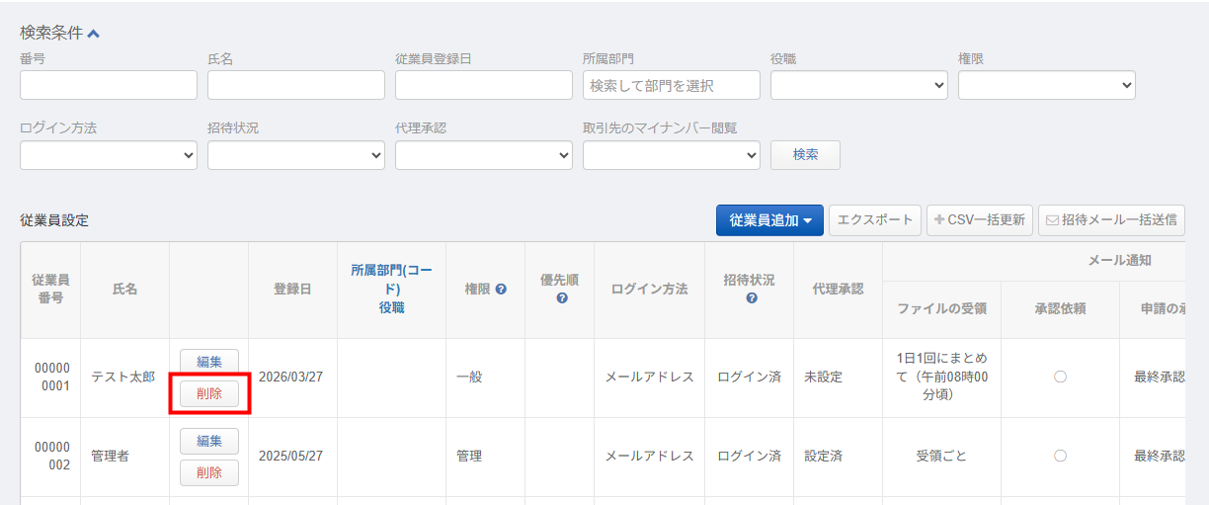Open the 代理承認 search dropdown
This screenshot has width=1209, height=505.
483,155
